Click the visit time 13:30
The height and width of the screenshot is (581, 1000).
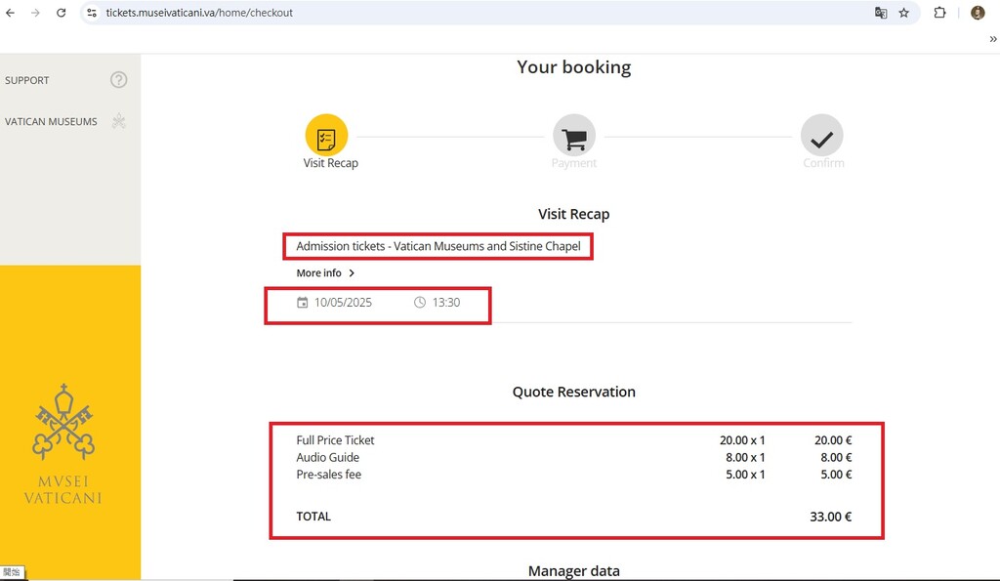pyautogui.click(x=445, y=303)
